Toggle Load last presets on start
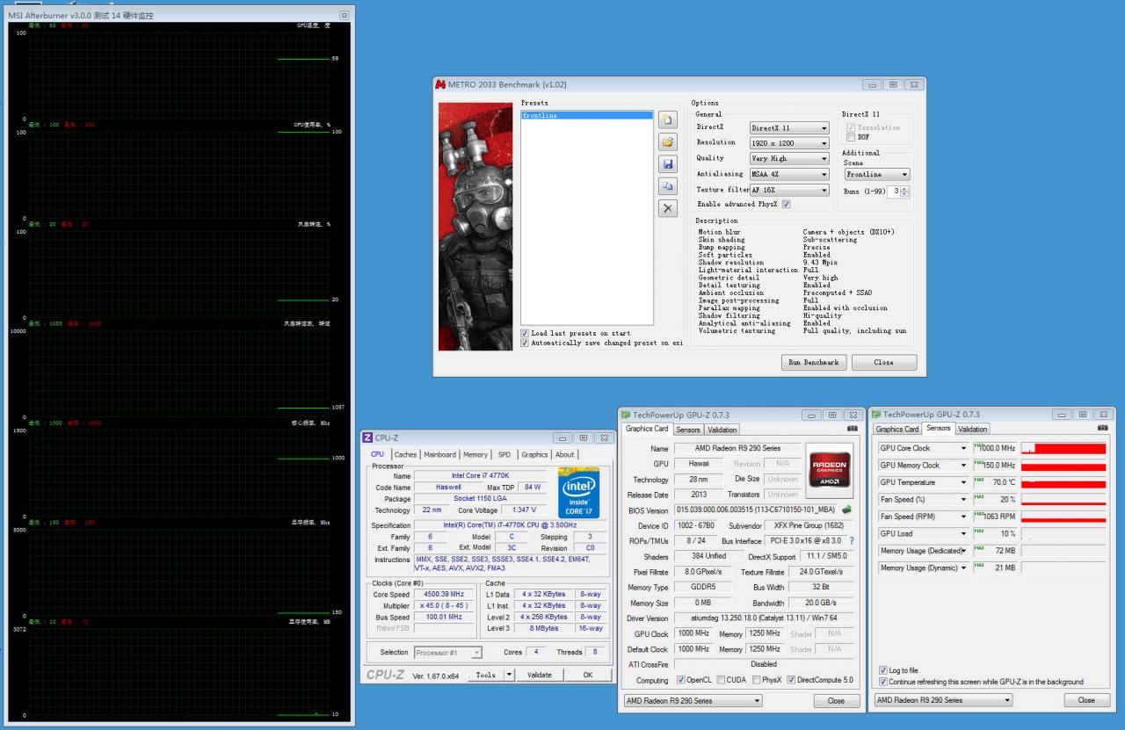Screen dimensions: 1125x730 coord(525,333)
